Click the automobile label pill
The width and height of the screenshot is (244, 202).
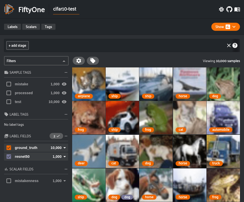(x=221, y=130)
